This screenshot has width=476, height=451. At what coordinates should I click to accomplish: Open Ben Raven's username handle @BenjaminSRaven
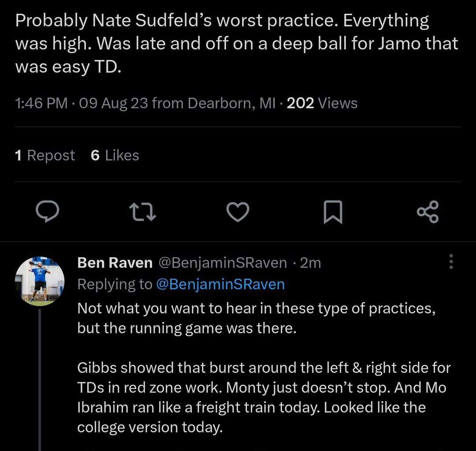coord(223,262)
